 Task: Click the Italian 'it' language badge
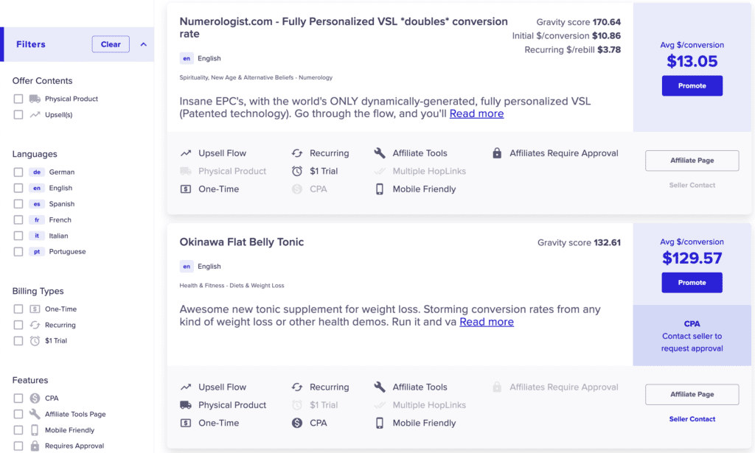(x=37, y=236)
